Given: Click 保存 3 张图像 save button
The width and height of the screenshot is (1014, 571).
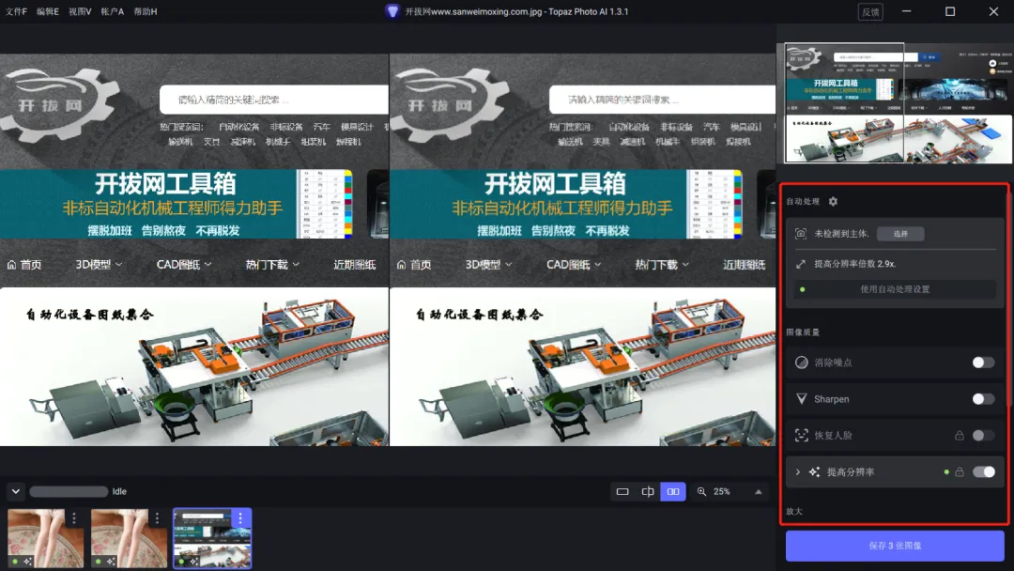Looking at the screenshot, I should [895, 546].
